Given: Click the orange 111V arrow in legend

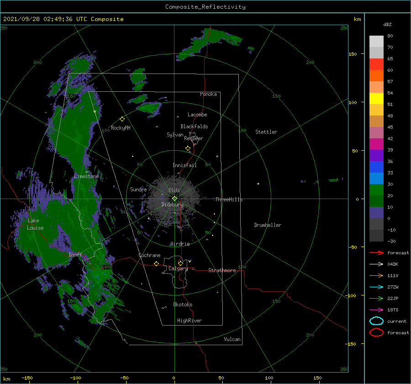Looking at the screenshot, I should click(376, 275).
